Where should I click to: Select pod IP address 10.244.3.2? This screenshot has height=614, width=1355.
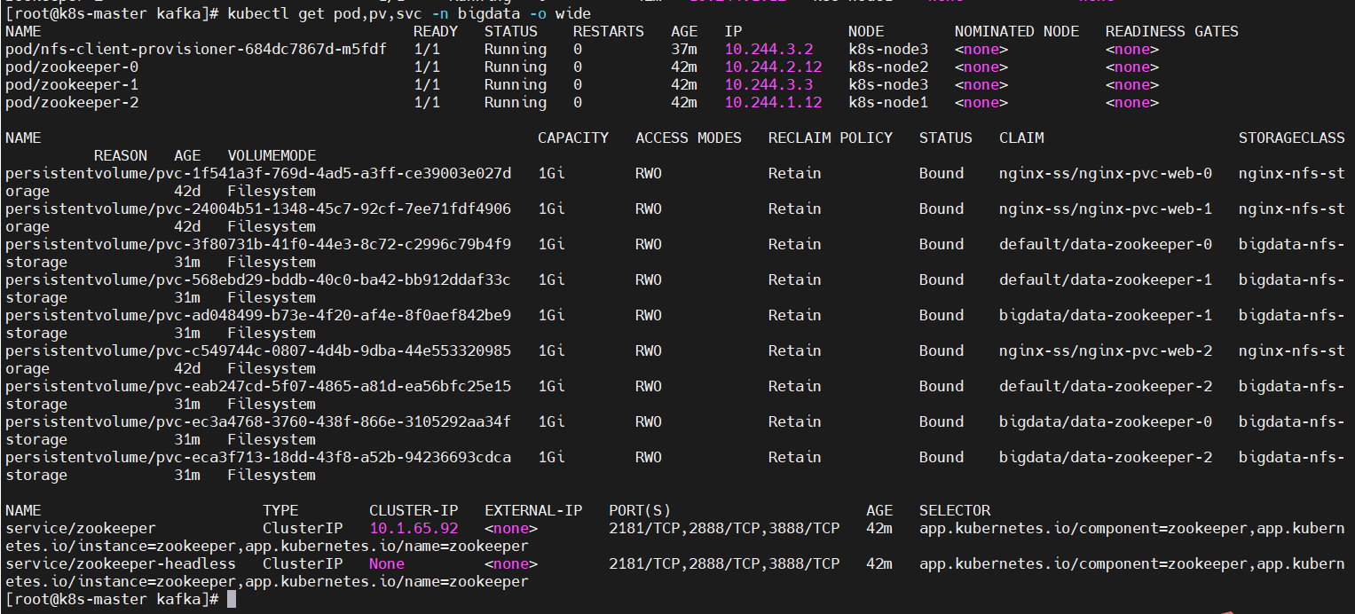click(x=768, y=50)
